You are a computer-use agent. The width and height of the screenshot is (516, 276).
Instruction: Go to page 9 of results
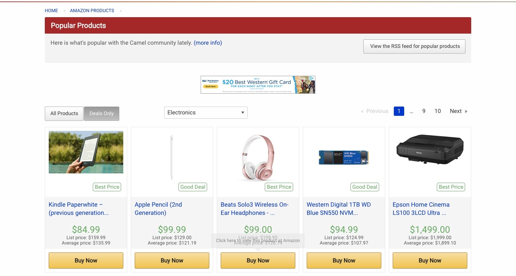point(424,111)
